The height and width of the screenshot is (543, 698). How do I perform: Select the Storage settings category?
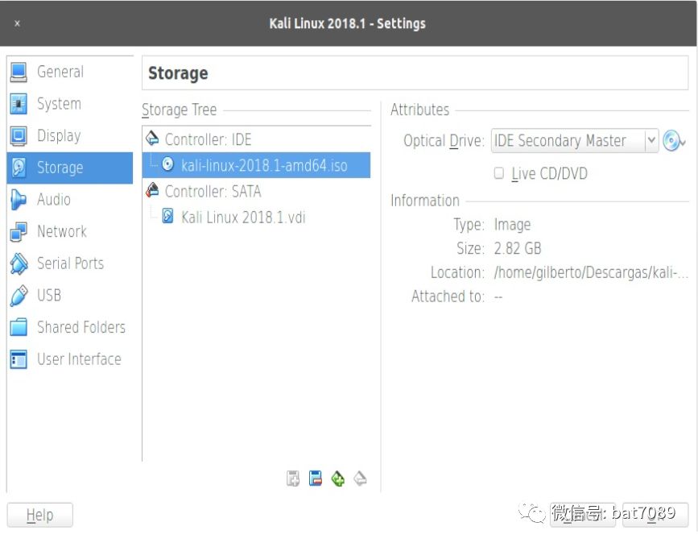click(x=69, y=168)
